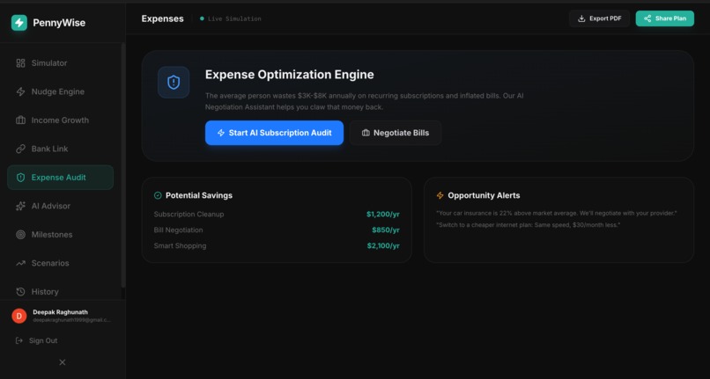Click the Bank Link chain icon
Image resolution: width=710 pixels, height=379 pixels.
click(20, 149)
